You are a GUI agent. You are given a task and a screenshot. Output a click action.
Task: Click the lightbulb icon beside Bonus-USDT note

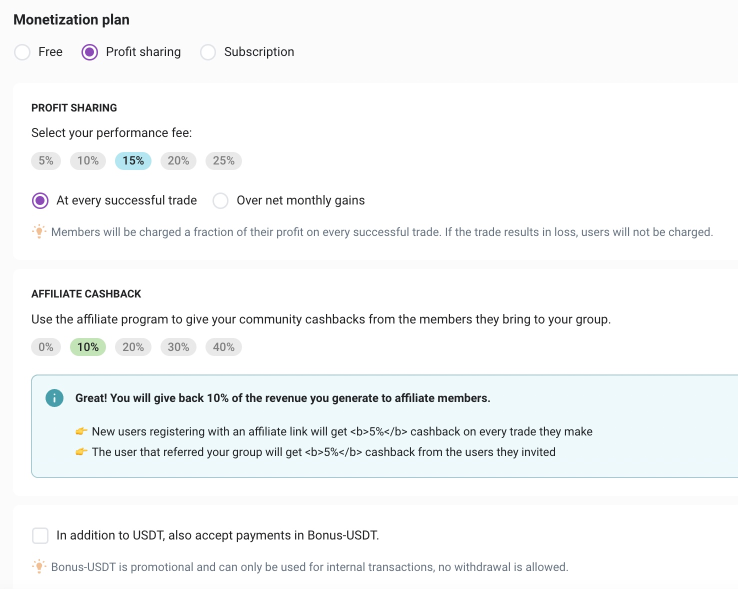tap(39, 566)
